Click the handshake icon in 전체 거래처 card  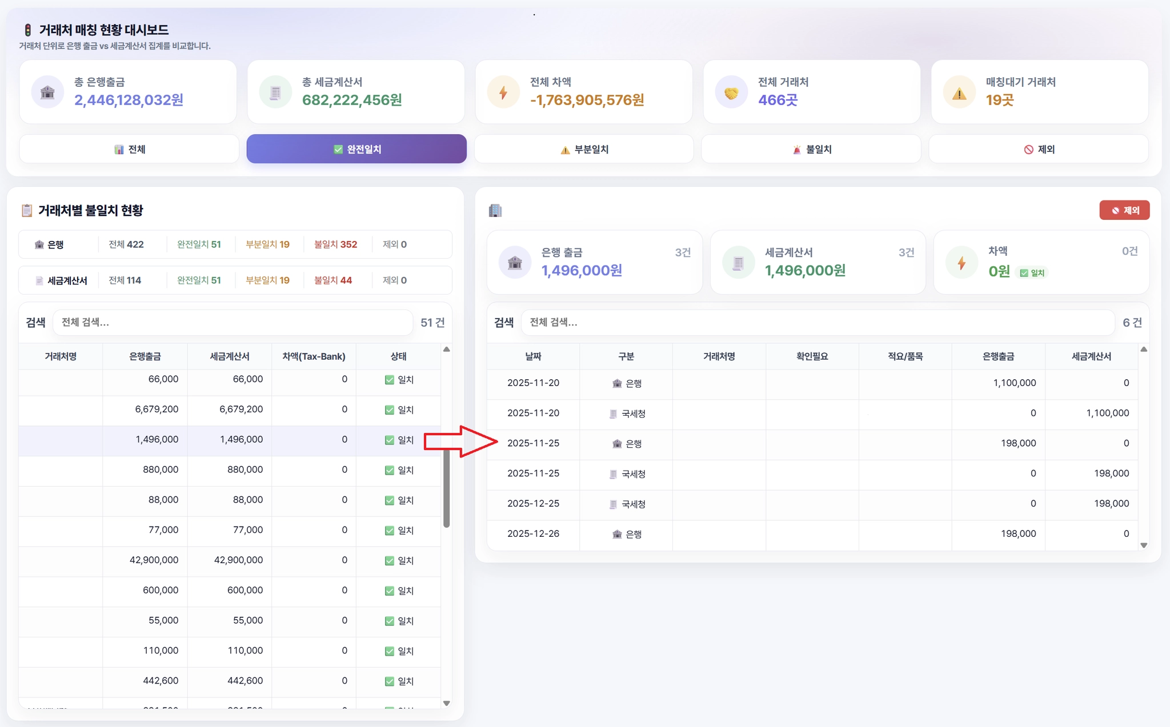click(731, 93)
